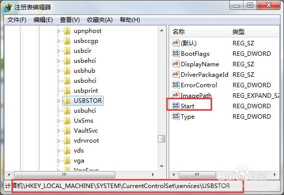Click the usbhub folder icon
This screenshot has width=284, height=195.
[x=67, y=71]
